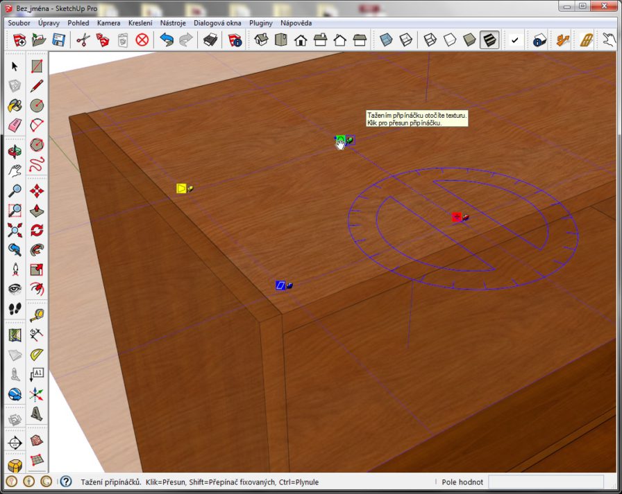Select the Paint Bucket tool

pos(15,106)
